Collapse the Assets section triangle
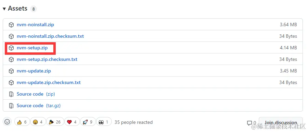The width and height of the screenshot is (308, 132). pyautogui.click(x=4, y=9)
